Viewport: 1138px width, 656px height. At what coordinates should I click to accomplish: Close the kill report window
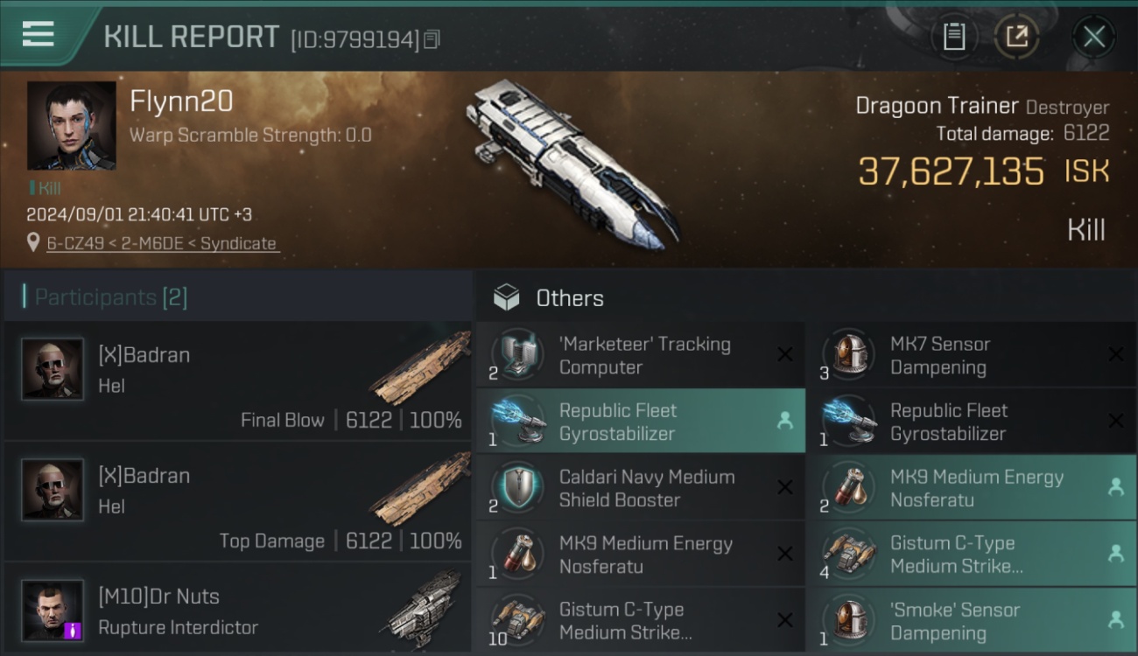coord(1093,37)
